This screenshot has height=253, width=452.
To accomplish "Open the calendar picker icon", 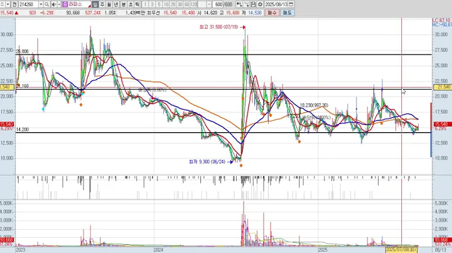I will [x=291, y=4].
